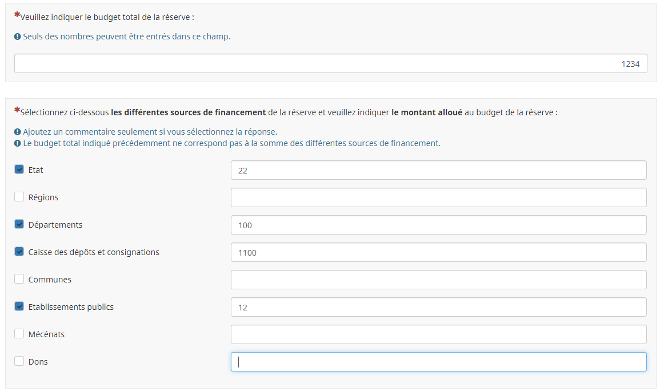This screenshot has width=668, height=392.
Task: Select the Dons checkbox
Action: coord(19,361)
